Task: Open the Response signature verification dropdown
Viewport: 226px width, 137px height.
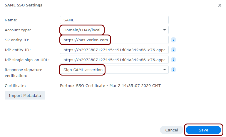Action: point(164,70)
